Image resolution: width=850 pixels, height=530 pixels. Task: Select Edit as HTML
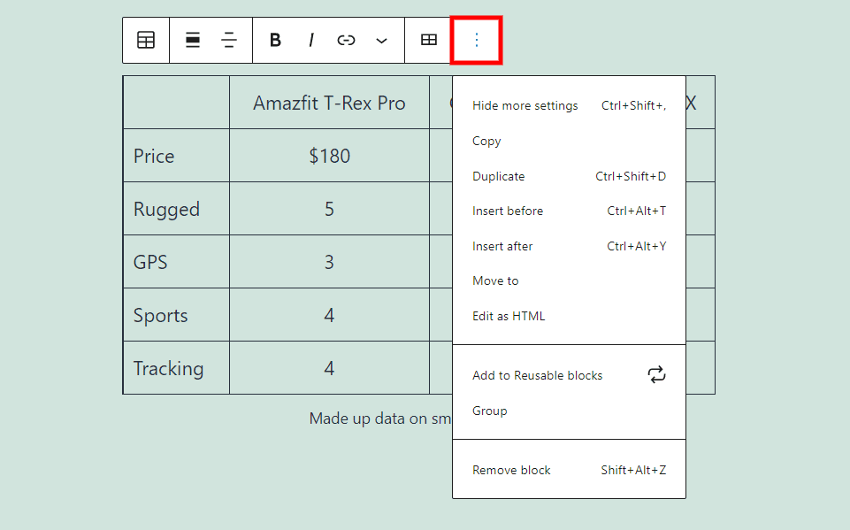coord(509,315)
